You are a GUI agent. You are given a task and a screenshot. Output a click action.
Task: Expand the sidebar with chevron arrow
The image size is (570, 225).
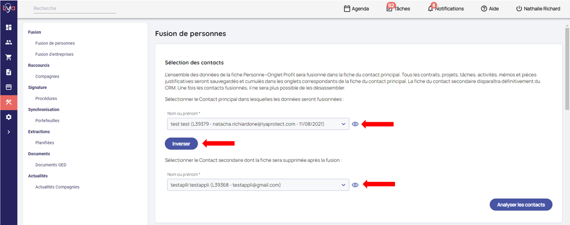coord(8,132)
